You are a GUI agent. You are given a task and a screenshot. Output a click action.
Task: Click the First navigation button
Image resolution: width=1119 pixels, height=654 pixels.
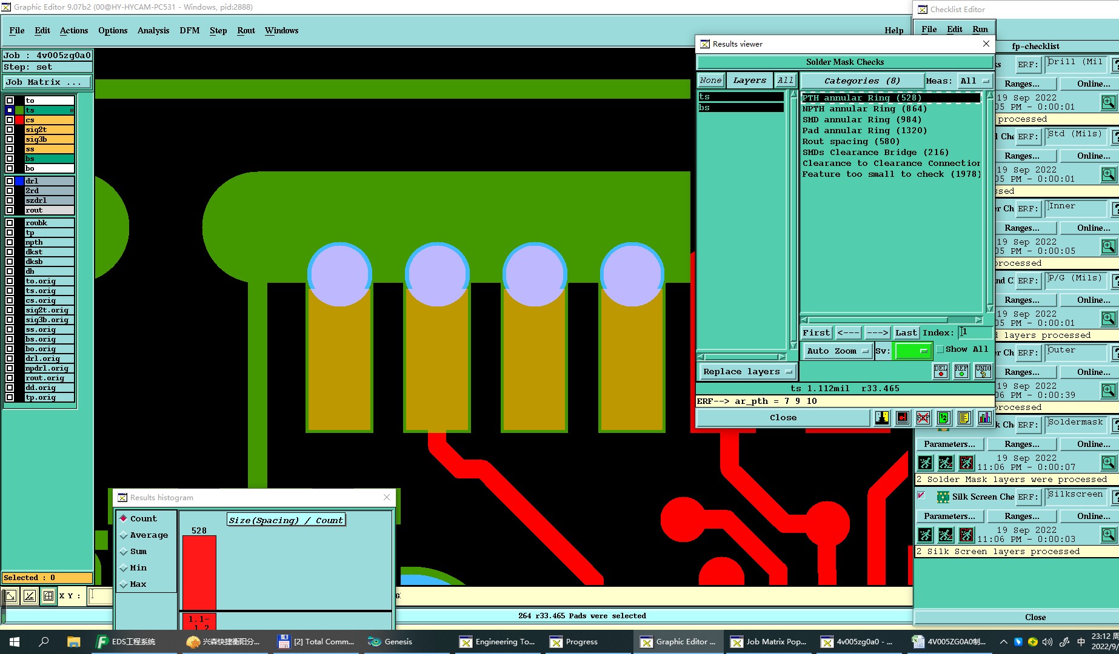pyautogui.click(x=816, y=333)
